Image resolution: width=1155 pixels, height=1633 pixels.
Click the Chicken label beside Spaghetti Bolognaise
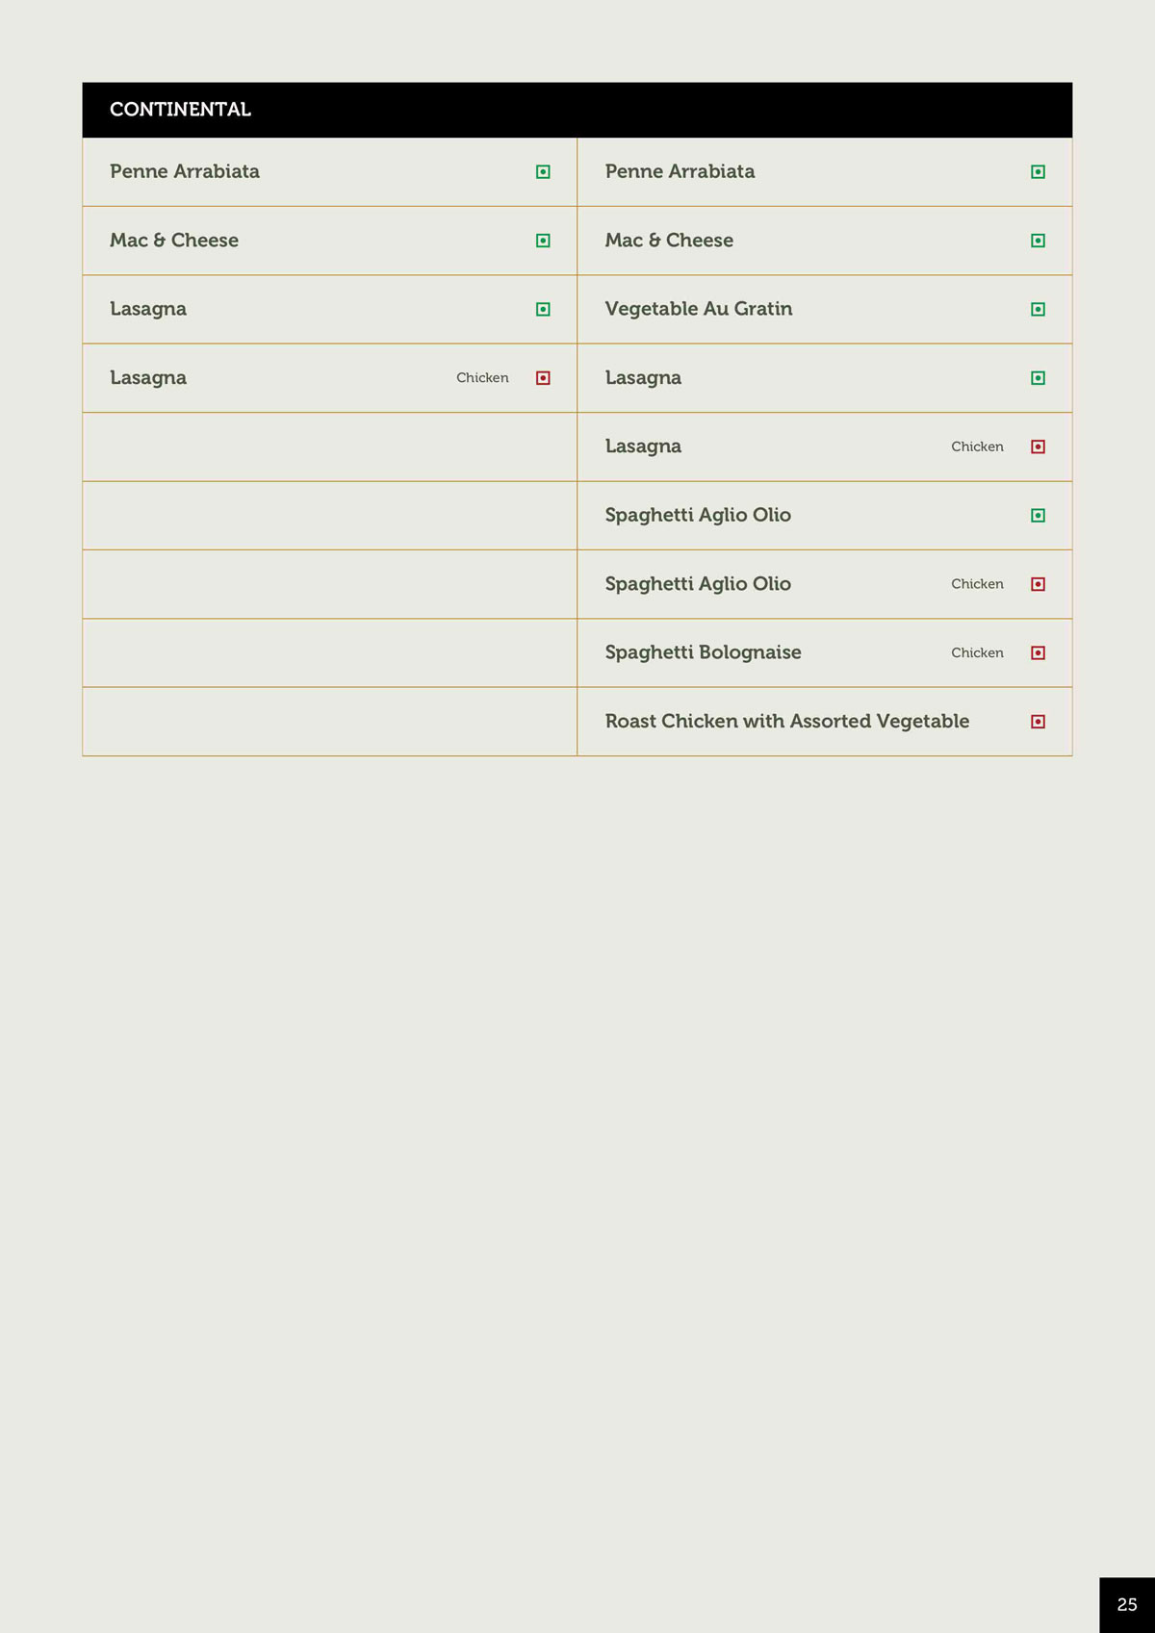coord(977,652)
